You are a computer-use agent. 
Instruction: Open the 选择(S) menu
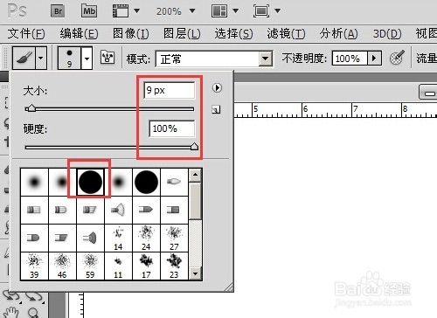tap(233, 33)
